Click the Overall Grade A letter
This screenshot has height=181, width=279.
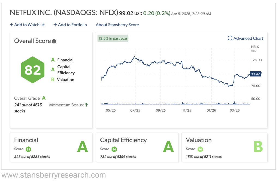pyautogui.click(x=44, y=98)
